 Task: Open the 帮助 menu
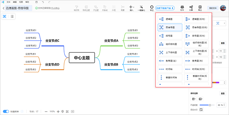(x=27, y=2)
